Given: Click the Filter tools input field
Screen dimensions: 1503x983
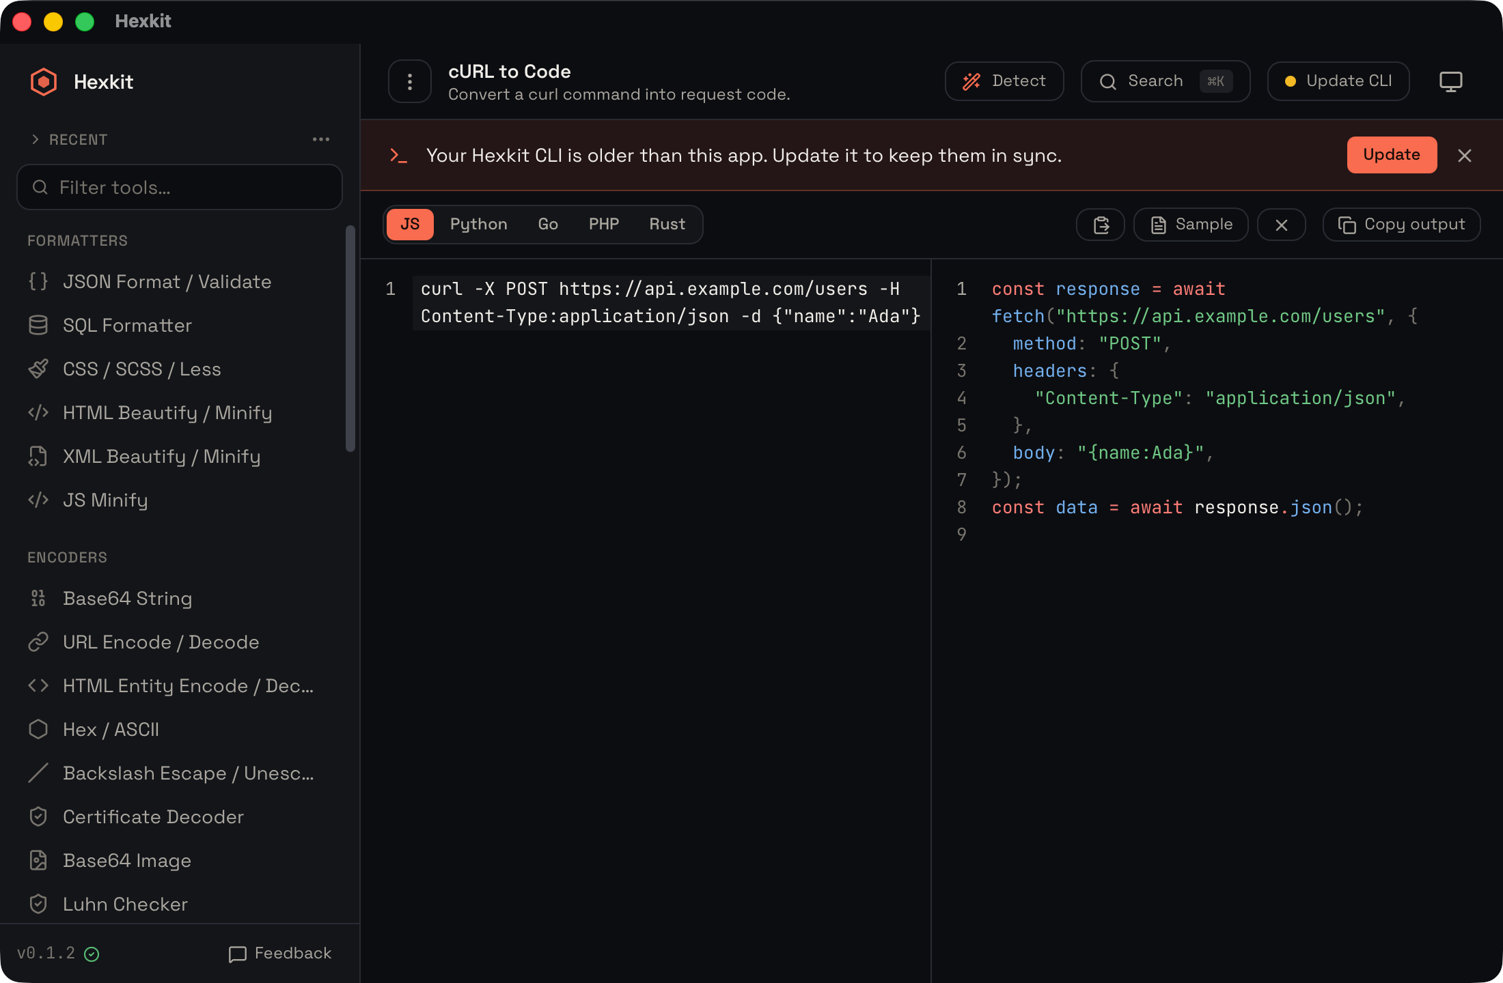Looking at the screenshot, I should (180, 187).
